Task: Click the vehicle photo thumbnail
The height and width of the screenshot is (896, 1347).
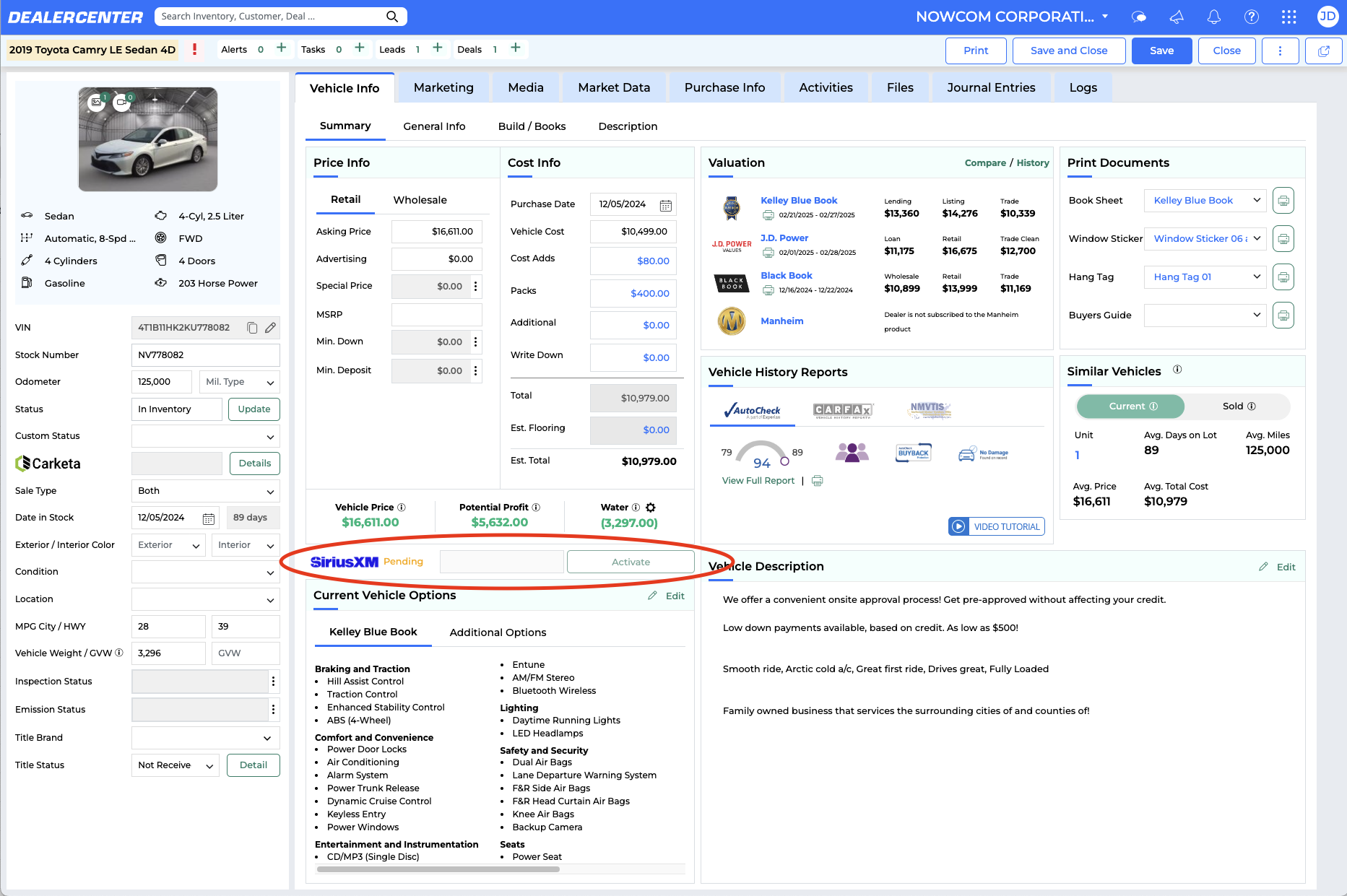Action: click(x=148, y=139)
